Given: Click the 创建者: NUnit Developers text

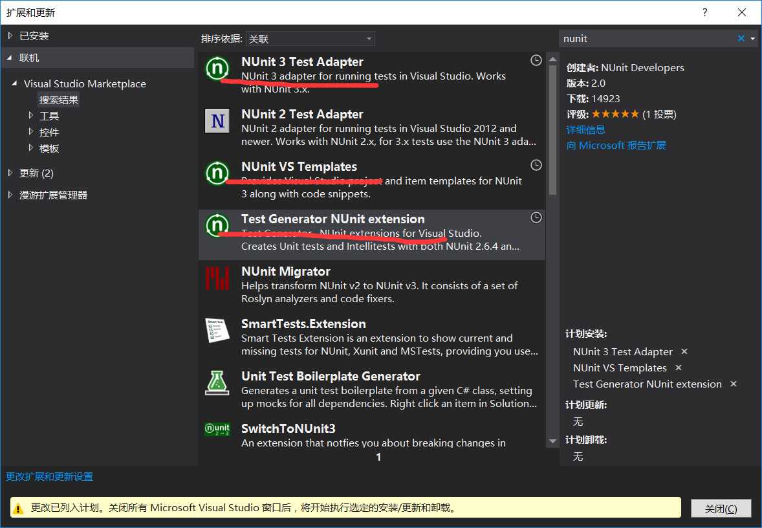Looking at the screenshot, I should click(626, 67).
